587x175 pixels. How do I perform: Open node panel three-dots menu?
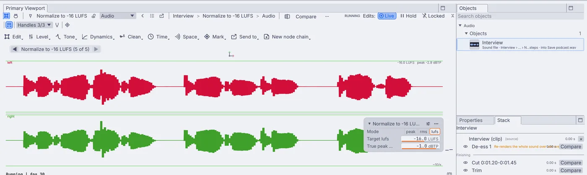pos(436,124)
